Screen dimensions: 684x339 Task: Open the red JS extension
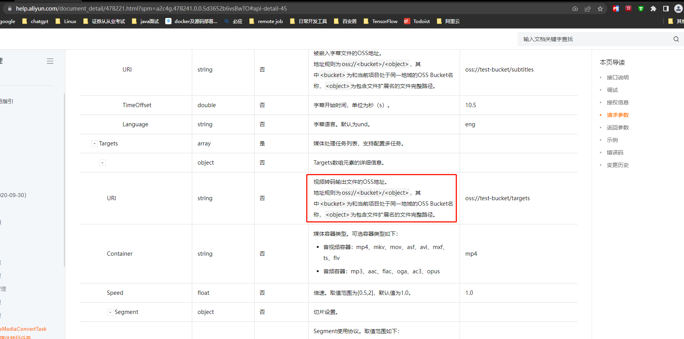click(628, 9)
